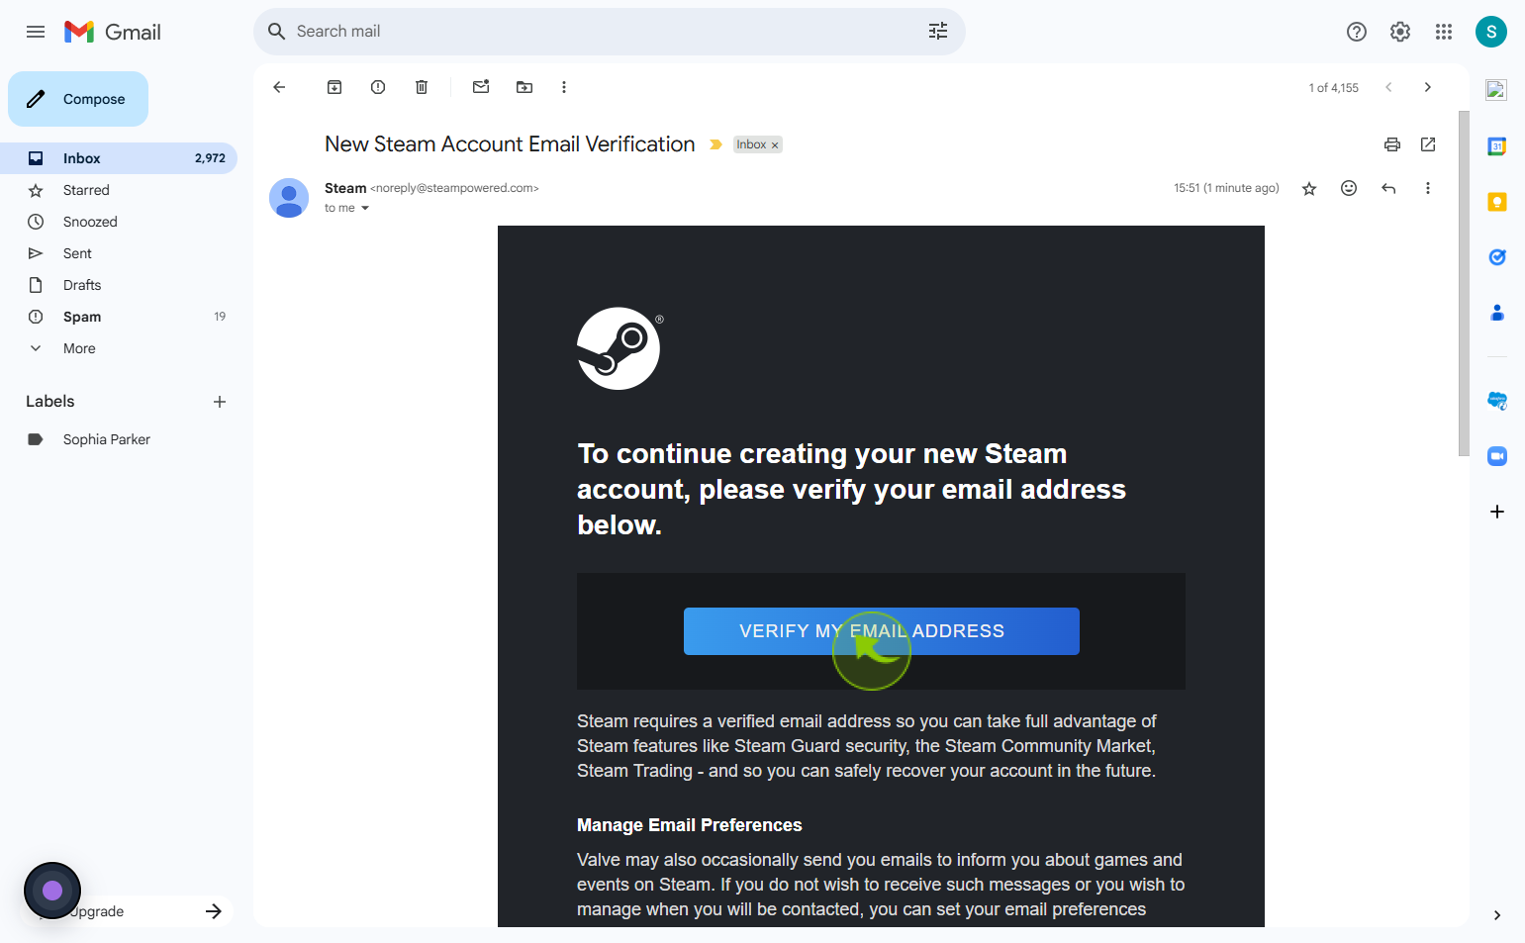Go back to inbox arrow
The height and width of the screenshot is (943, 1525).
279,87
